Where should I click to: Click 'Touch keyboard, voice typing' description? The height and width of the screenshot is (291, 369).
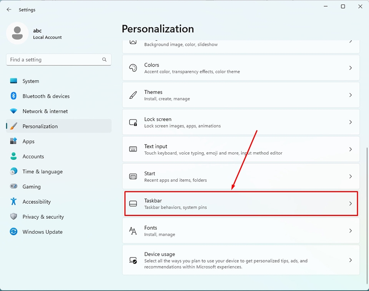point(213,153)
